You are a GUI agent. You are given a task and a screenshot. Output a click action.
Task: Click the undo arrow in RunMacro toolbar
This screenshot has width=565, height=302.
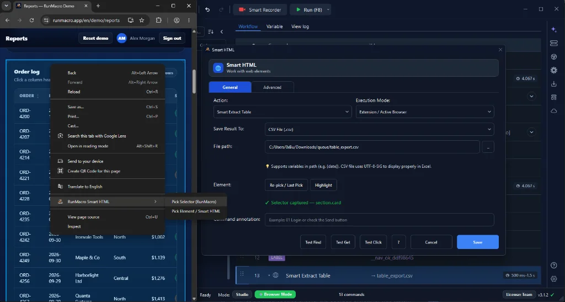click(207, 10)
